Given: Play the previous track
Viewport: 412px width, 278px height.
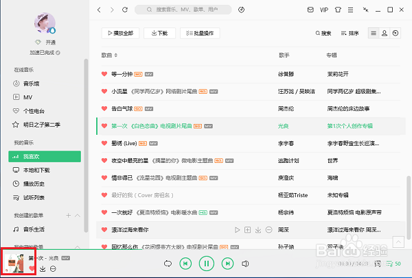Looking at the screenshot, I should pos(185,264).
